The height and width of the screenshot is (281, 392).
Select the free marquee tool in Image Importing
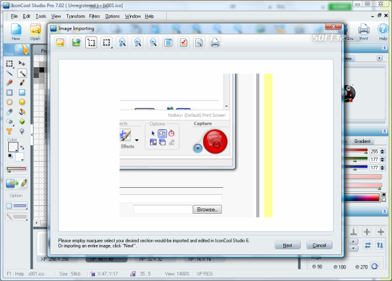click(x=91, y=43)
